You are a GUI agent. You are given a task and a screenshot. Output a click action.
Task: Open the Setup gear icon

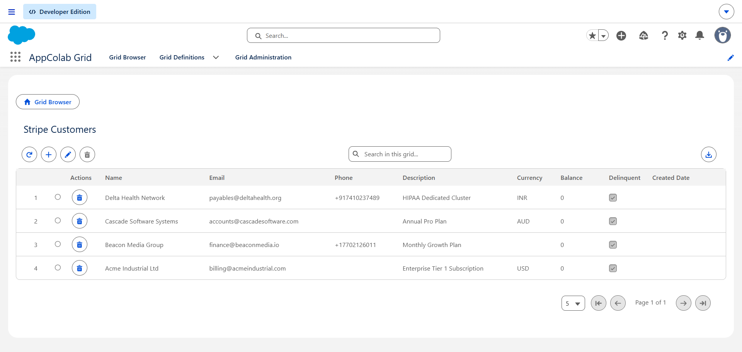coord(682,36)
